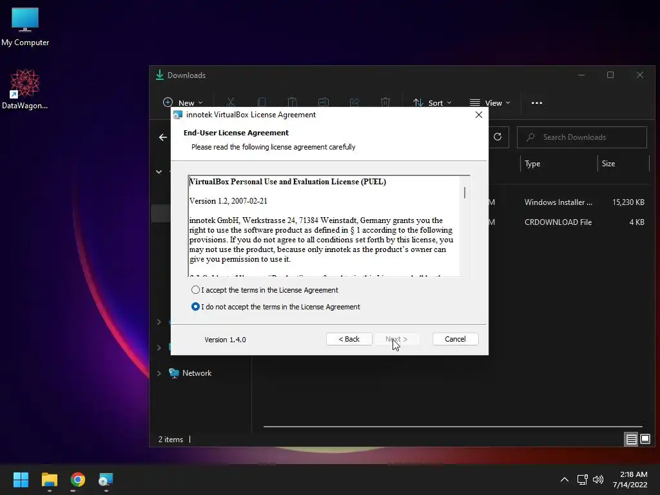Switch to details view layout icon
This screenshot has height=495, width=660.
(631, 440)
